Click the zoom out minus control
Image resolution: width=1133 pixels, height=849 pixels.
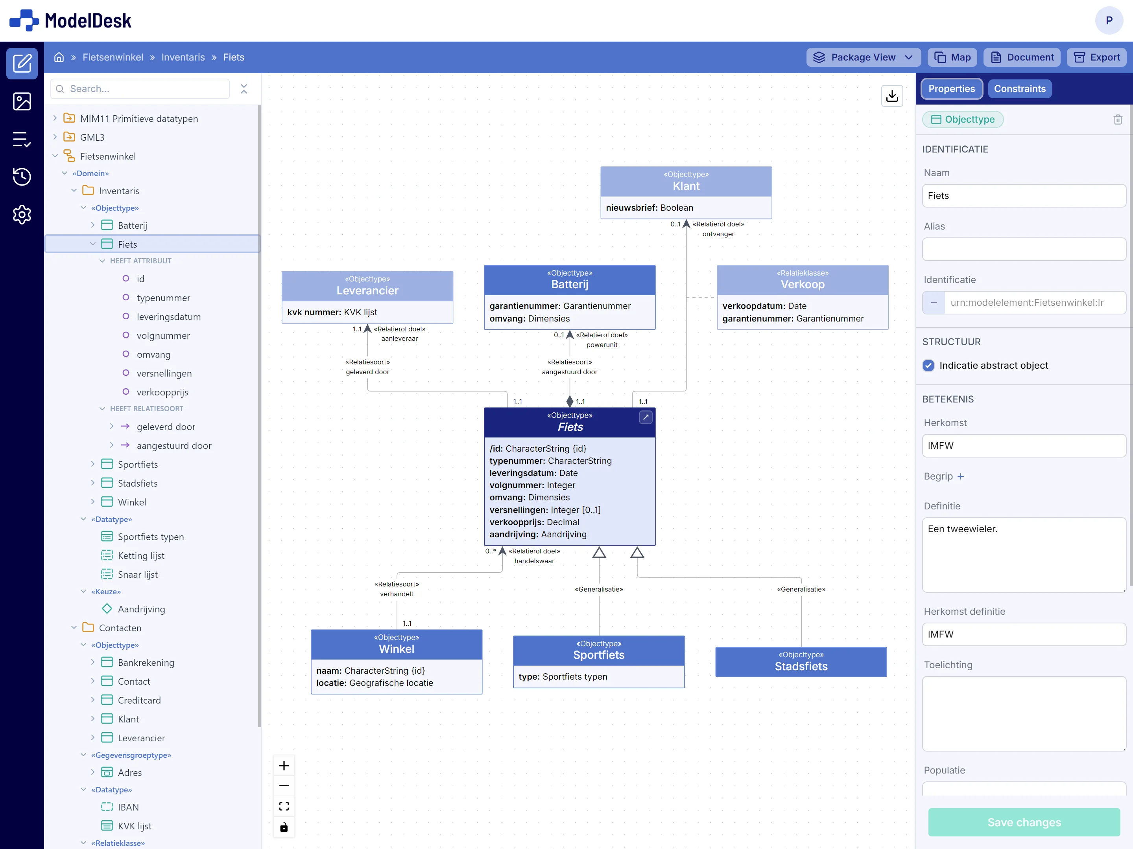coord(284,786)
